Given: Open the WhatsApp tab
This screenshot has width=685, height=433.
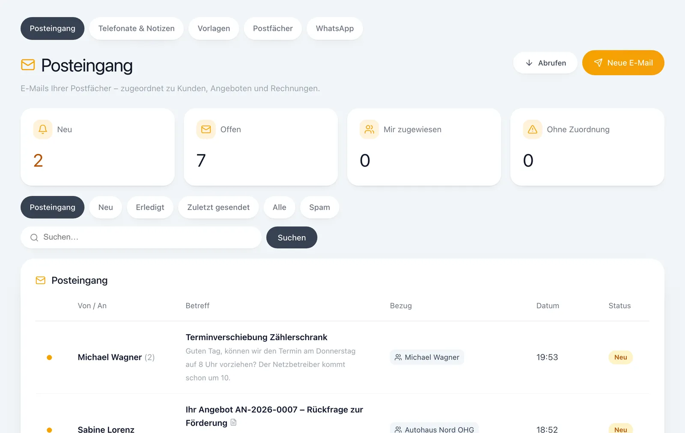Looking at the screenshot, I should 335,29.
